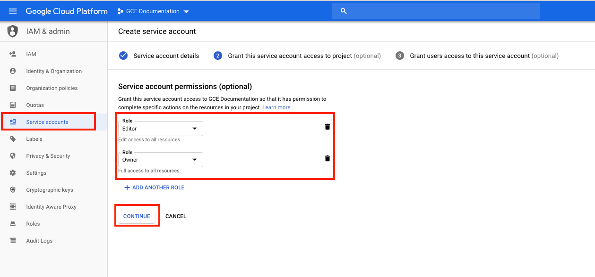This screenshot has height=277, width=595.
Task: Click the Cryptographic keys shield icon
Action: coord(13,190)
